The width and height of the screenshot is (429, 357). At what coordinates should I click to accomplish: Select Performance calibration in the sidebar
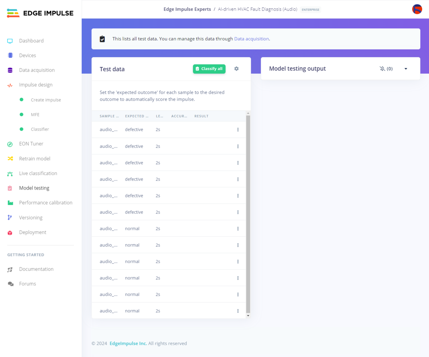tap(46, 202)
